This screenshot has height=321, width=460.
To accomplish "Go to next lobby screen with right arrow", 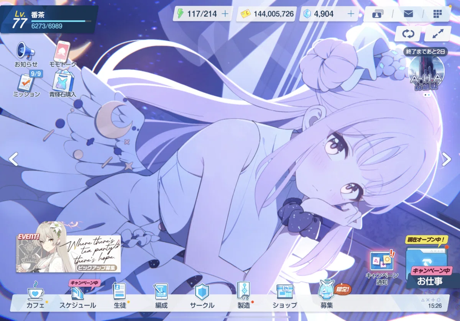I will [447, 159].
